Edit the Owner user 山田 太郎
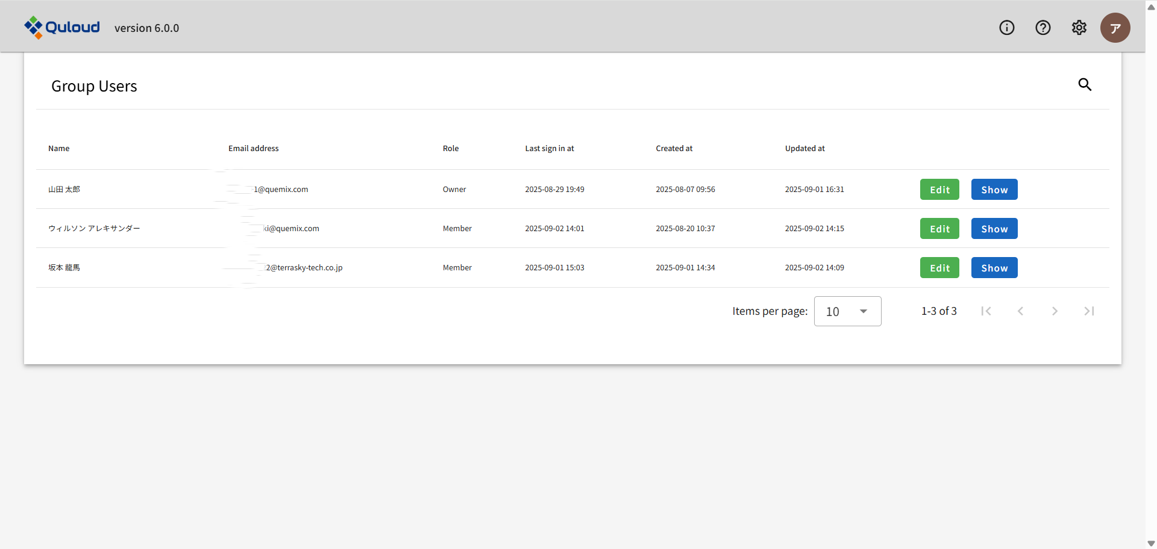1157x549 pixels. pos(939,190)
